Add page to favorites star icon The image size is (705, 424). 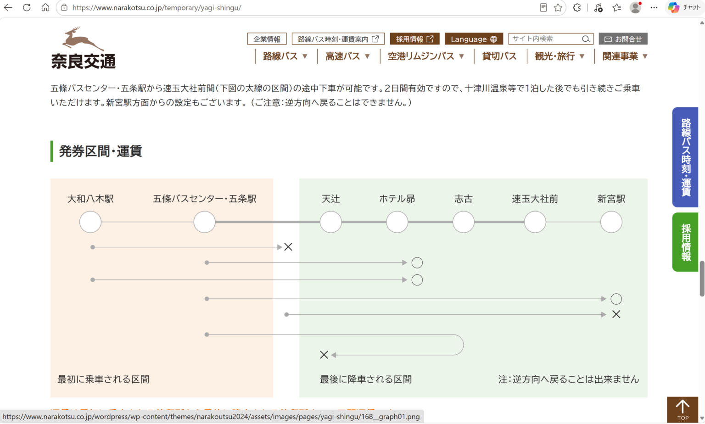pos(558,7)
